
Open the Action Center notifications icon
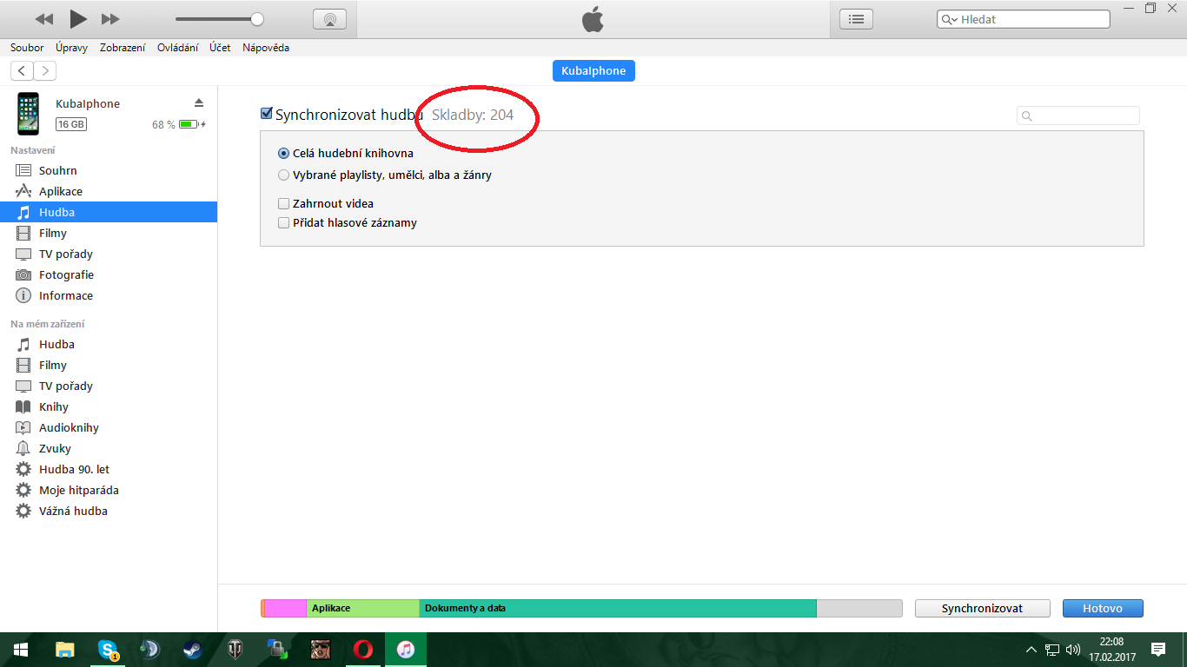(1157, 650)
